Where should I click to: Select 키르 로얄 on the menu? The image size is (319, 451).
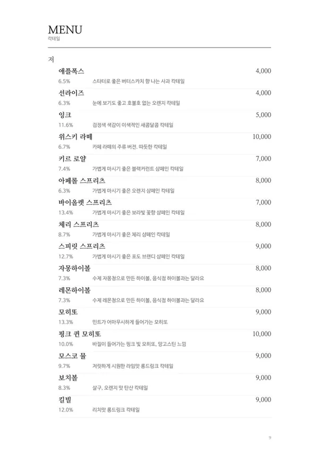(x=72, y=158)
